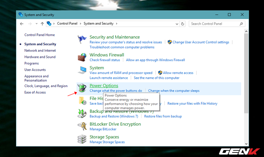This screenshot has width=264, height=157.
Task: Click Restore files from backup link
Action: click(163, 116)
